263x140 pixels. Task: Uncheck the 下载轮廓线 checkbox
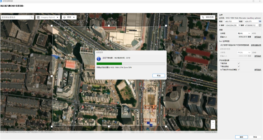[238, 67]
